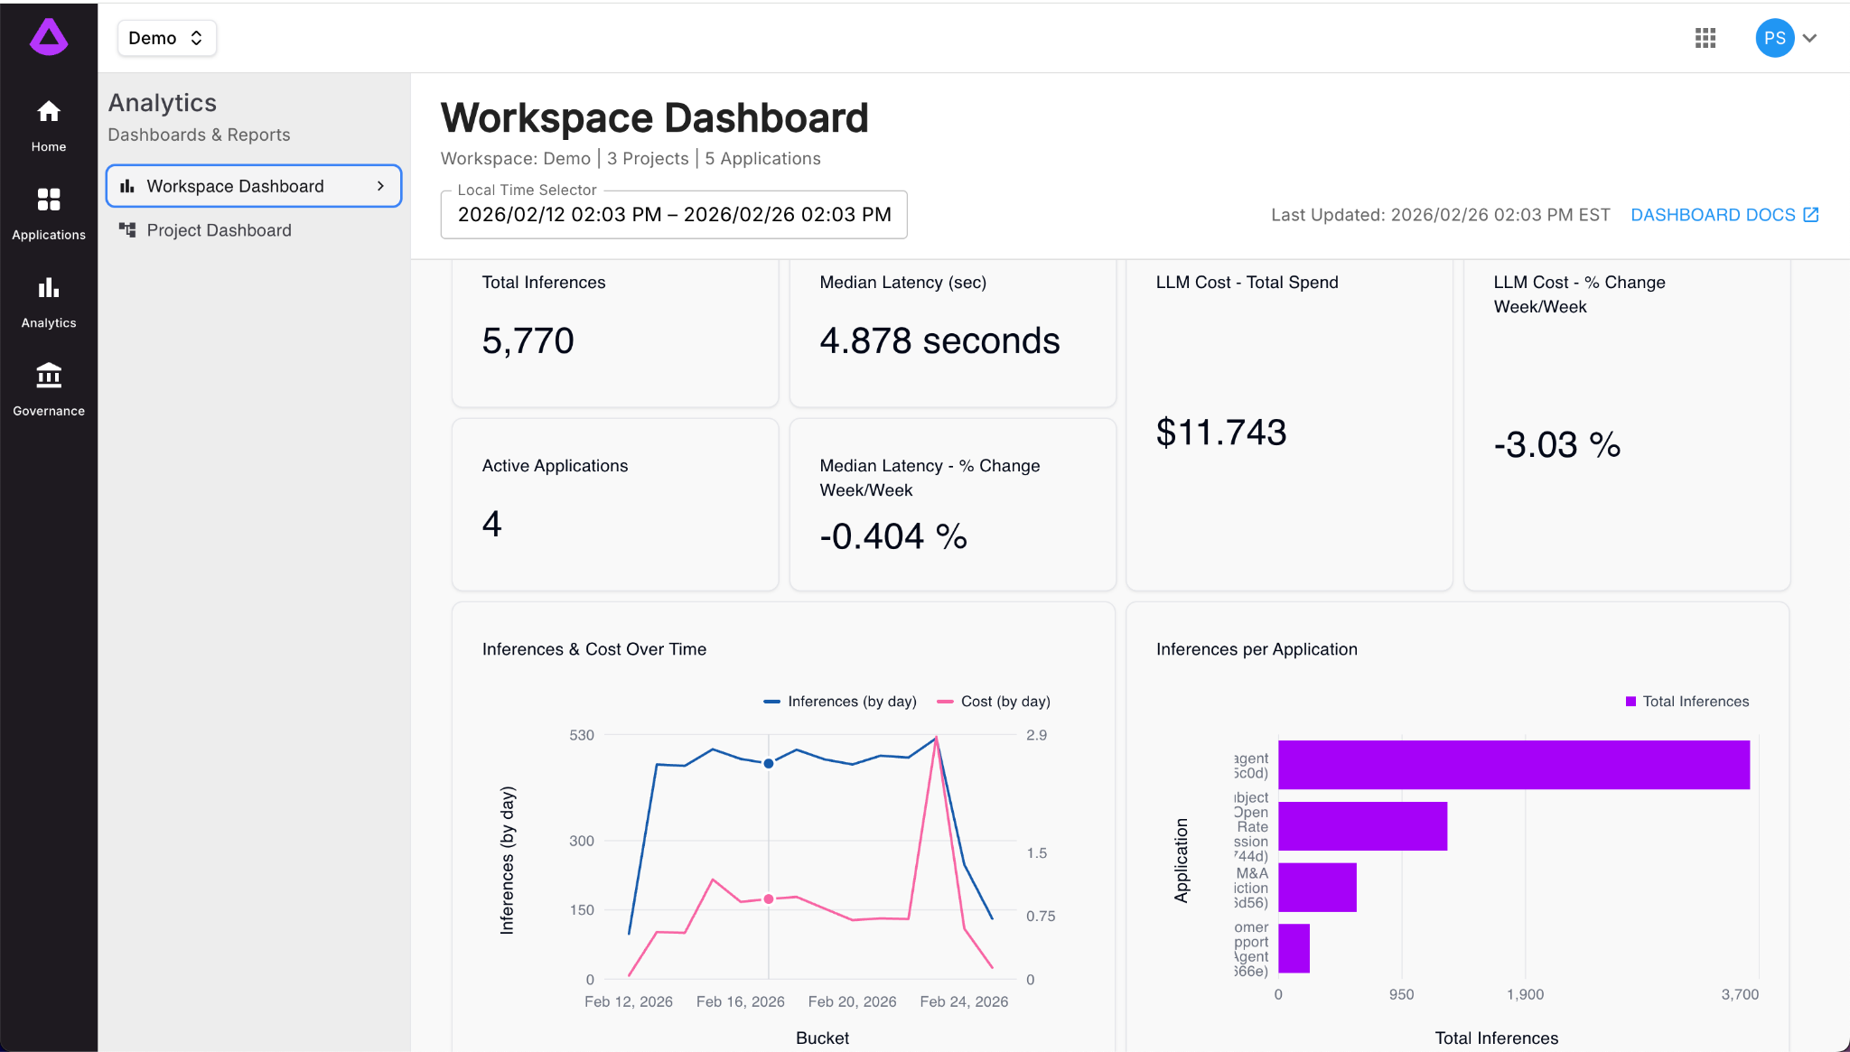The width and height of the screenshot is (1850, 1052).
Task: Toggle the Total Inferences legend entry
Action: [x=1686, y=702]
